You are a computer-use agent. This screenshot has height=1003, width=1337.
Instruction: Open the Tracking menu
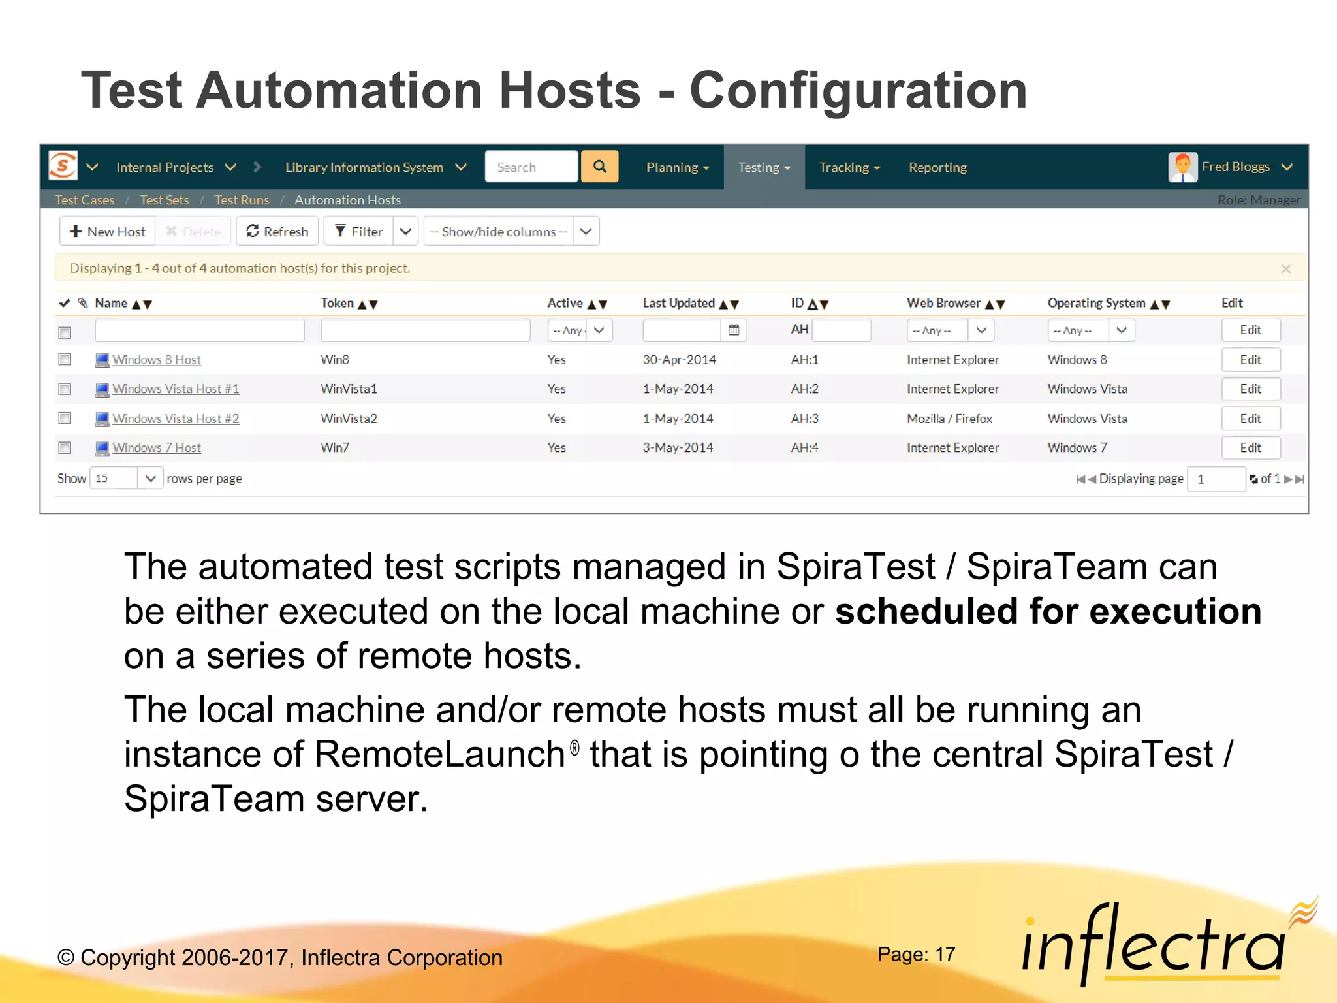click(850, 167)
